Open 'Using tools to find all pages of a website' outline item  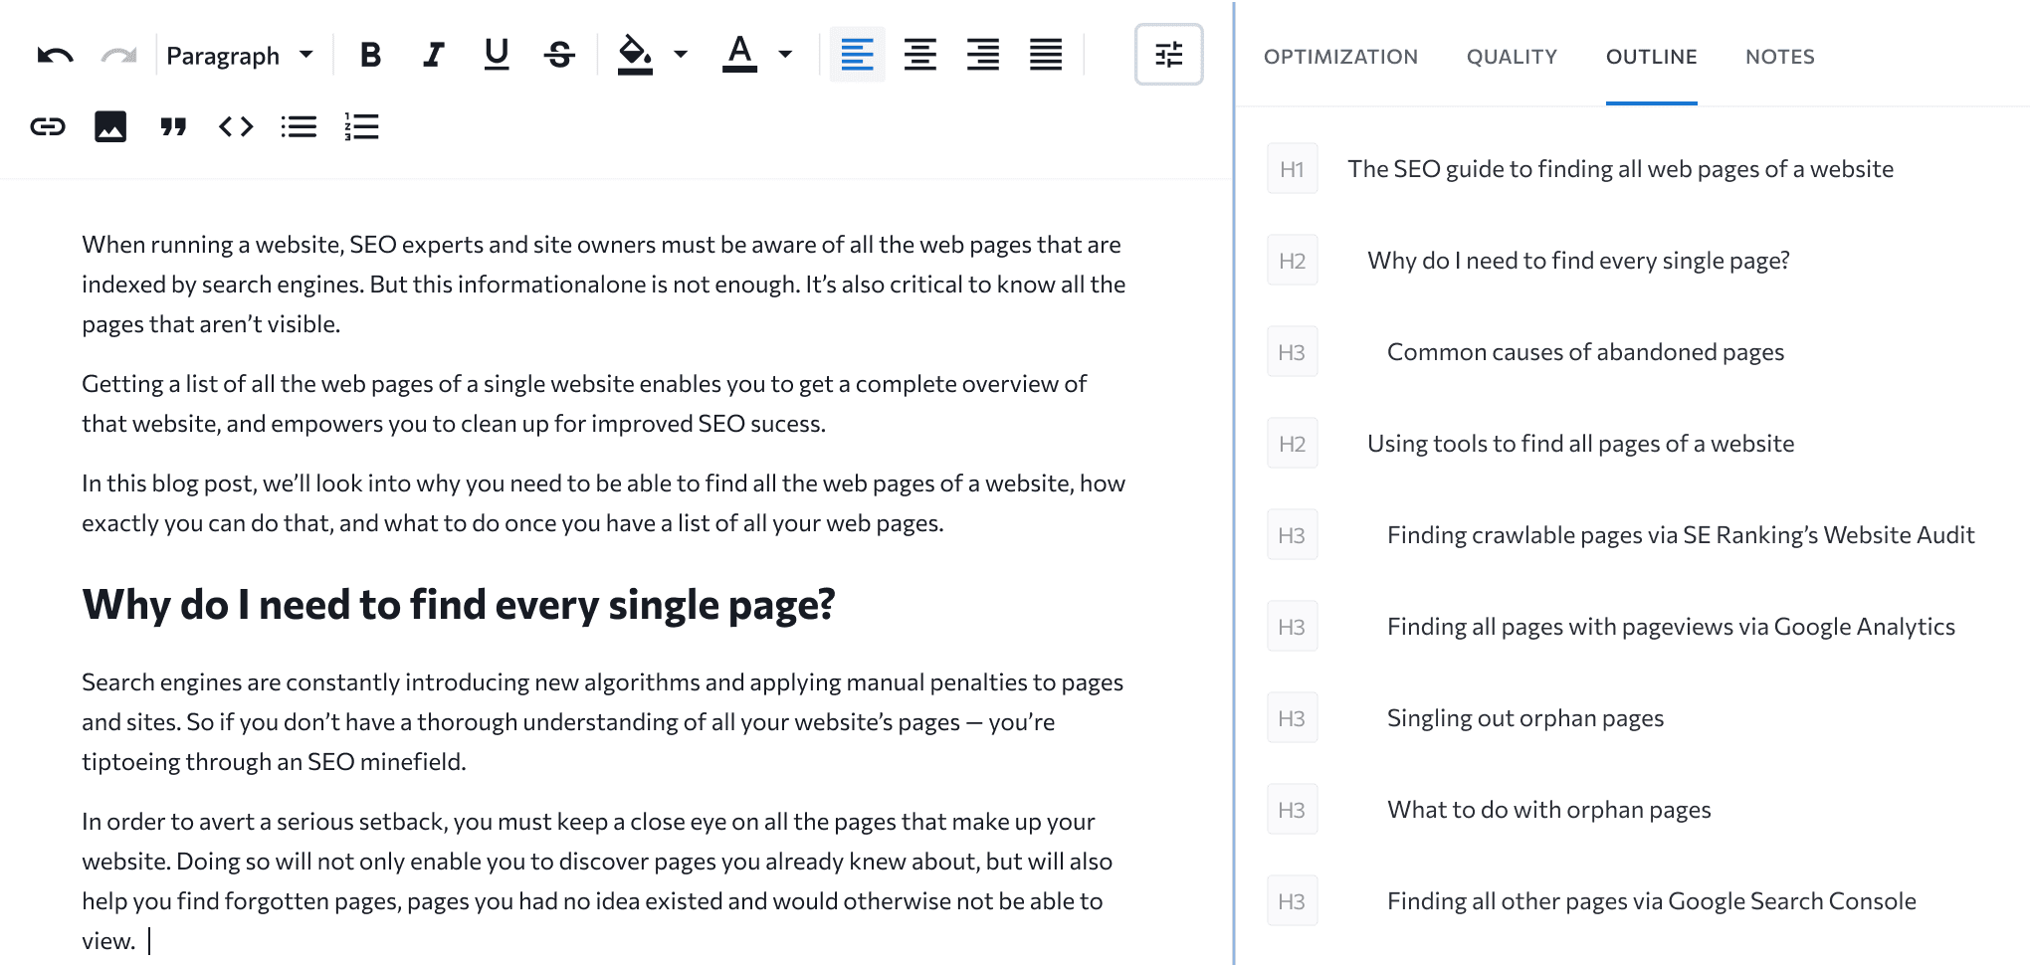1580,444
